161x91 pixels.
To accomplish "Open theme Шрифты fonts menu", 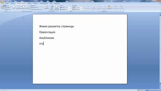I will pos(8,8).
